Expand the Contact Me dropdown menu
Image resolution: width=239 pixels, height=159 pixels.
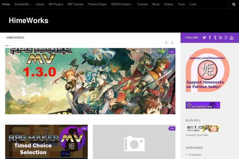(23, 4)
